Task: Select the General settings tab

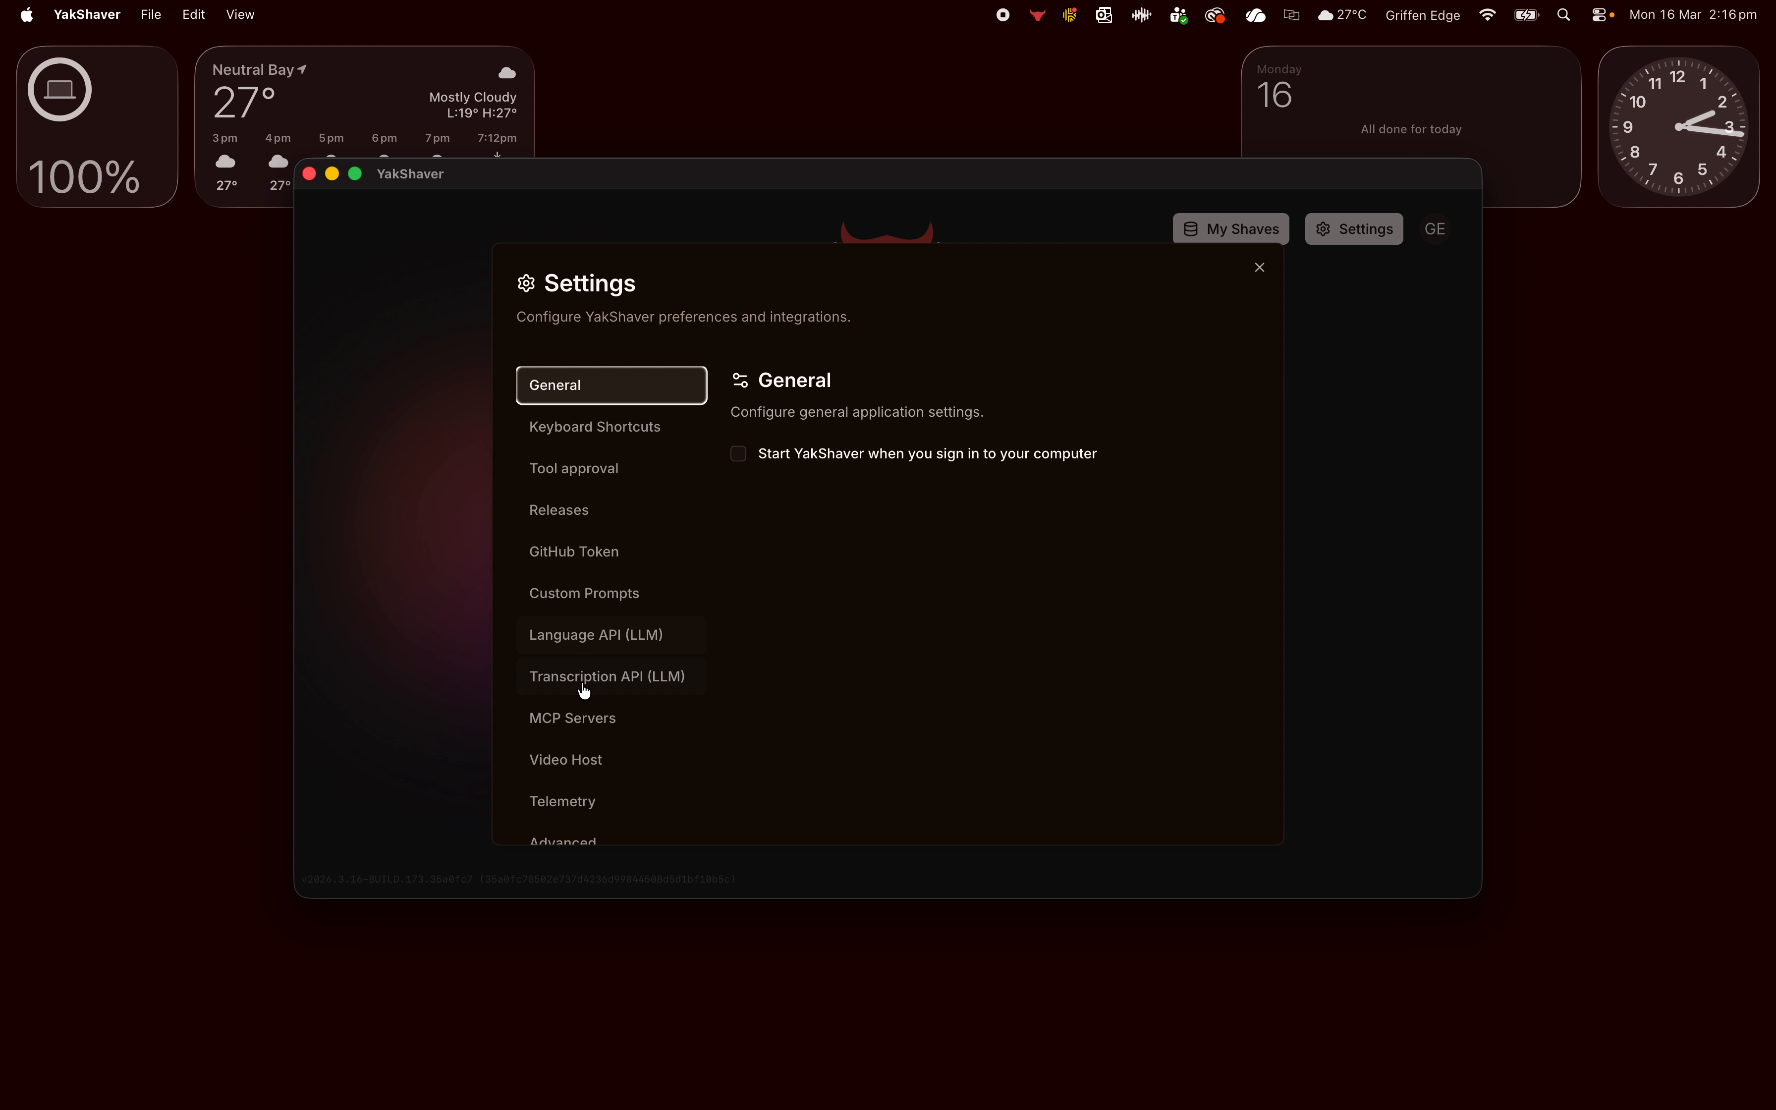Action: 611,386
